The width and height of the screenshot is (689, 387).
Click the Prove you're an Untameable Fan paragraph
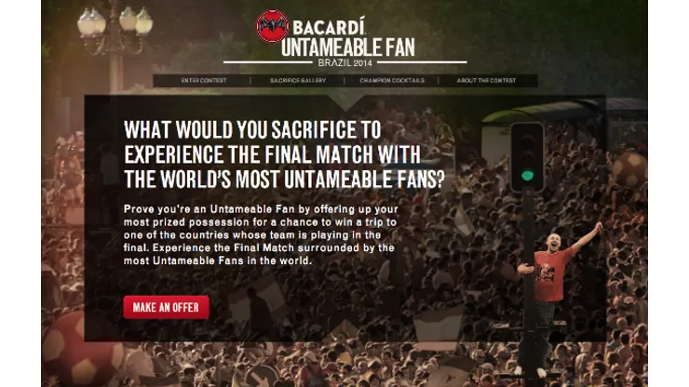[261, 235]
